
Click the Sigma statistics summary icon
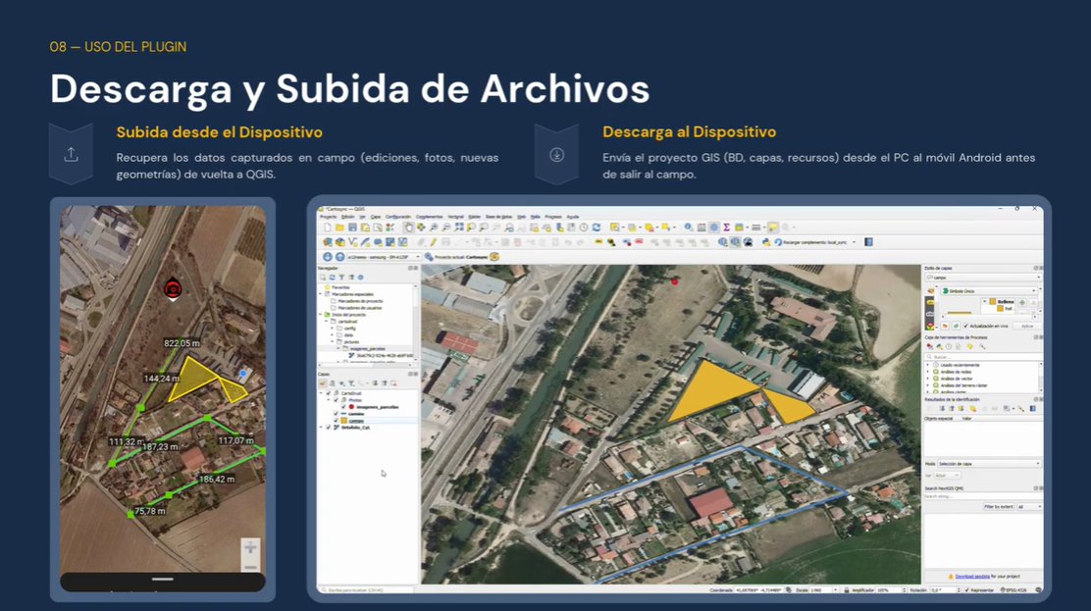click(x=726, y=228)
